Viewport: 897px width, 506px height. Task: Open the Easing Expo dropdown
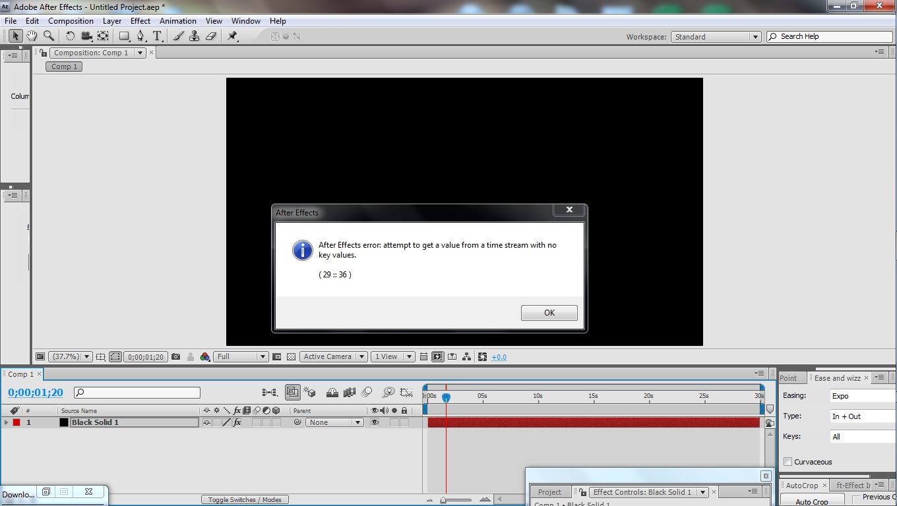pyautogui.click(x=863, y=396)
